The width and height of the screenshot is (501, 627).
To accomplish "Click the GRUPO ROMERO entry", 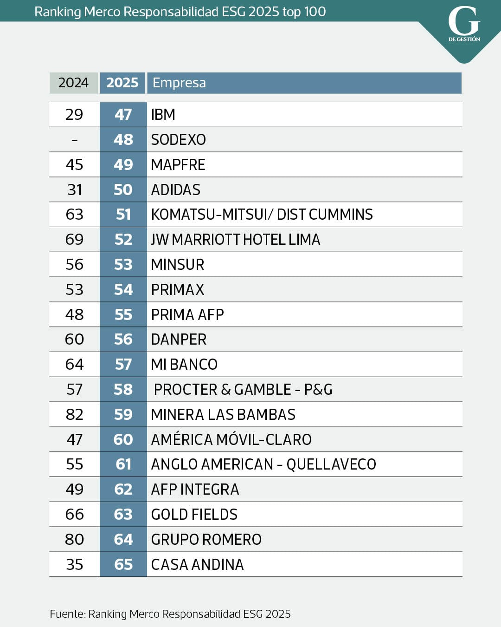I will (x=206, y=540).
